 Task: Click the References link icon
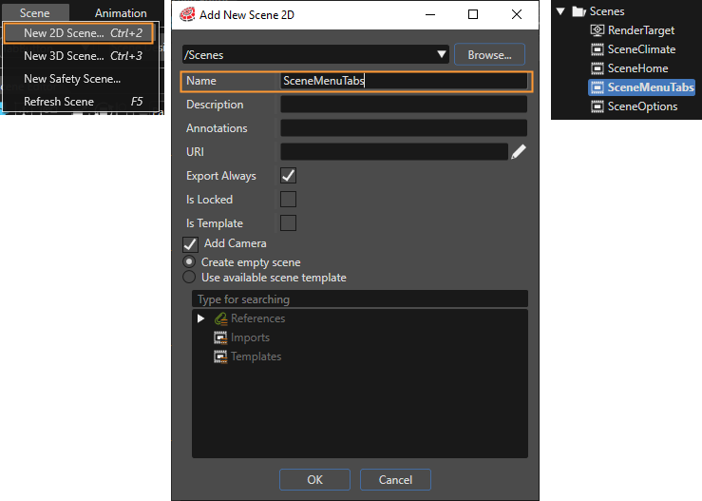220,318
